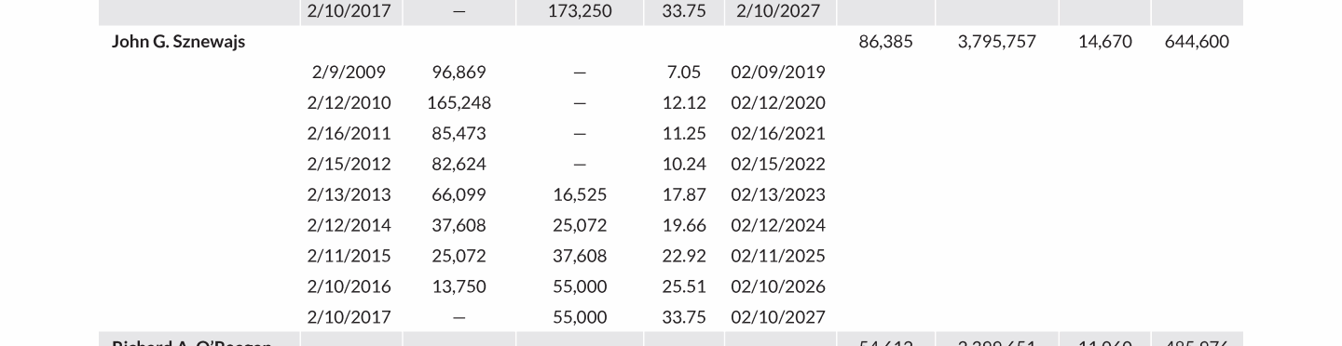Screen dimensions: 1342x346
Task: Select the 25.51 exercise price cell
Action: click(x=684, y=286)
